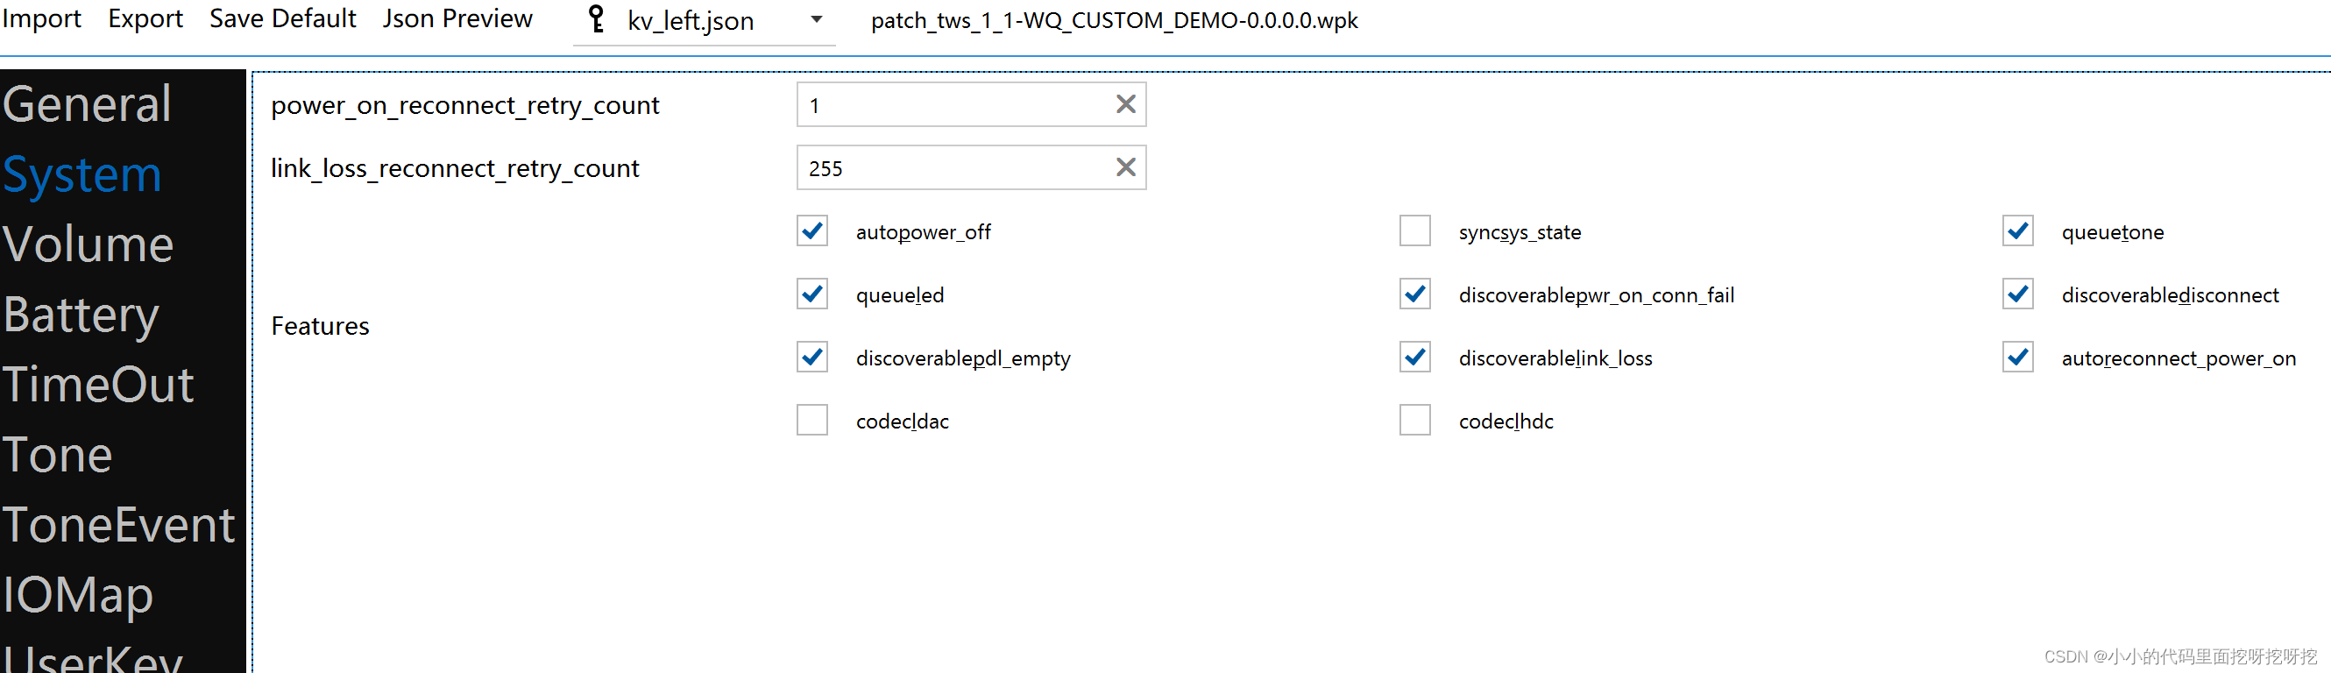Click Export in the top menu
Image resolution: width=2331 pixels, height=673 pixels.
coord(145,18)
